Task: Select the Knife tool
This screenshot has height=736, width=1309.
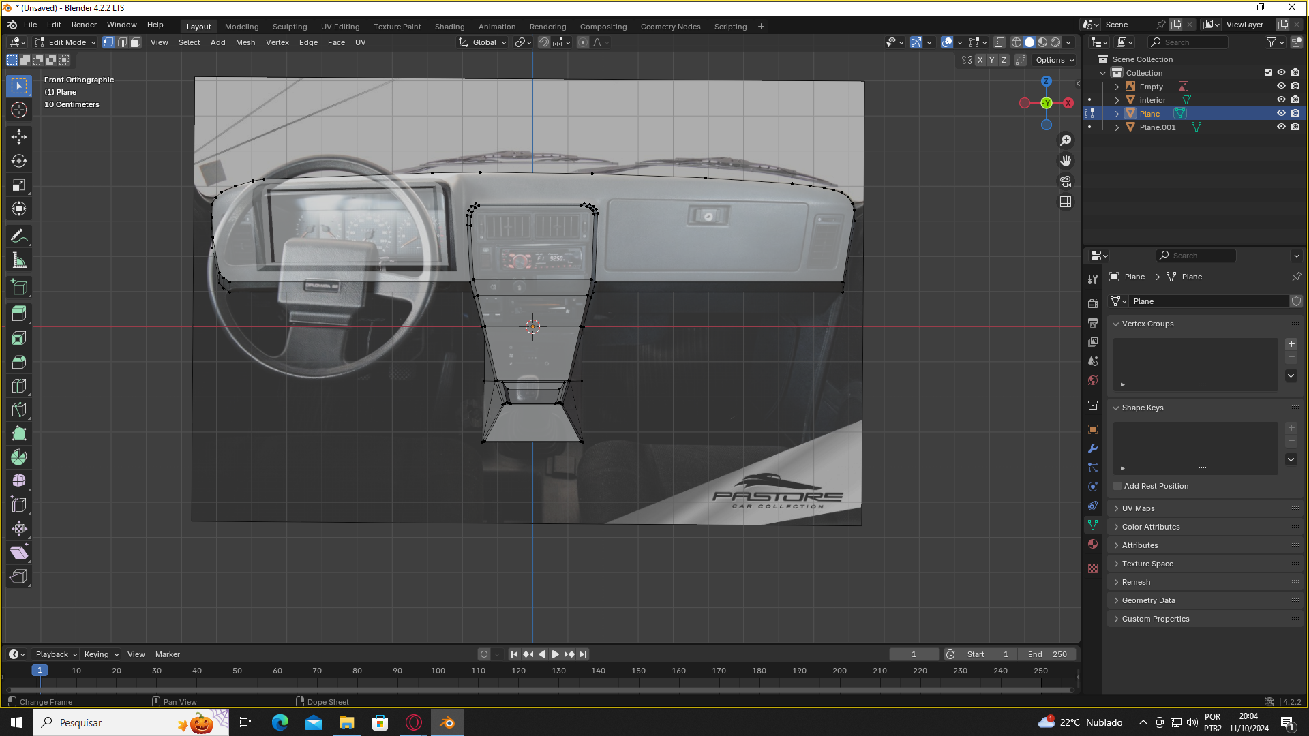Action: click(x=19, y=410)
